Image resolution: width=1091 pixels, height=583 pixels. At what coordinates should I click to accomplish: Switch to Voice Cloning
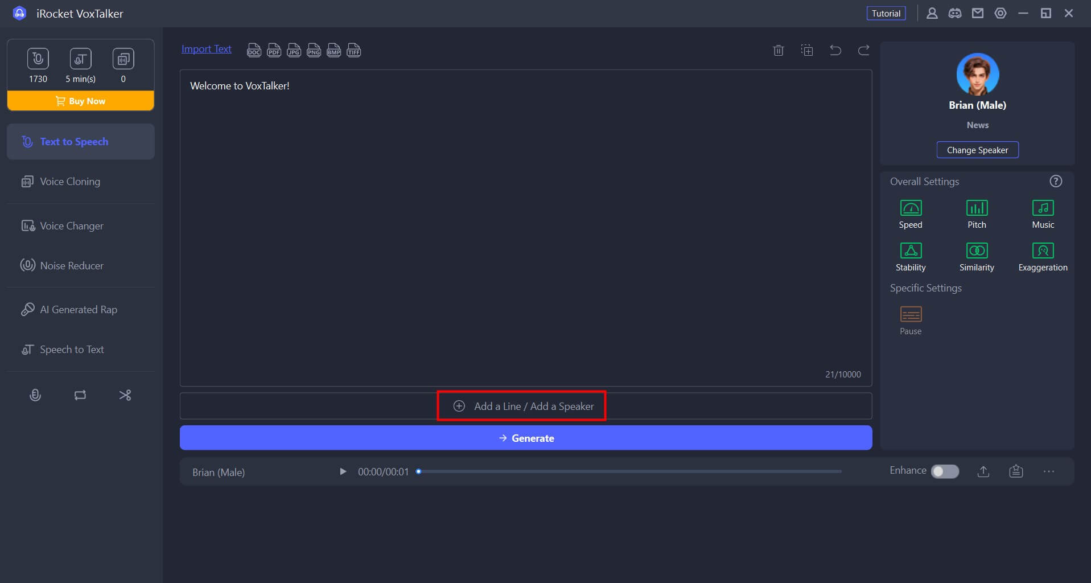[x=81, y=182]
